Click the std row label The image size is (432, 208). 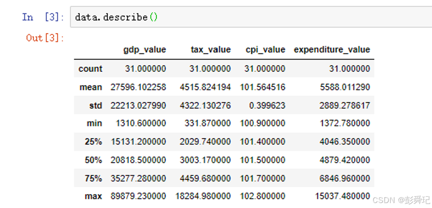pyautogui.click(x=95, y=105)
